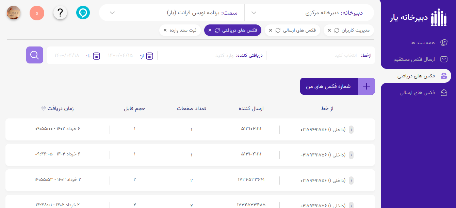Select the ارسال فکس مستقیم envelope icon
Screen dimensions: 456x208
point(444,59)
